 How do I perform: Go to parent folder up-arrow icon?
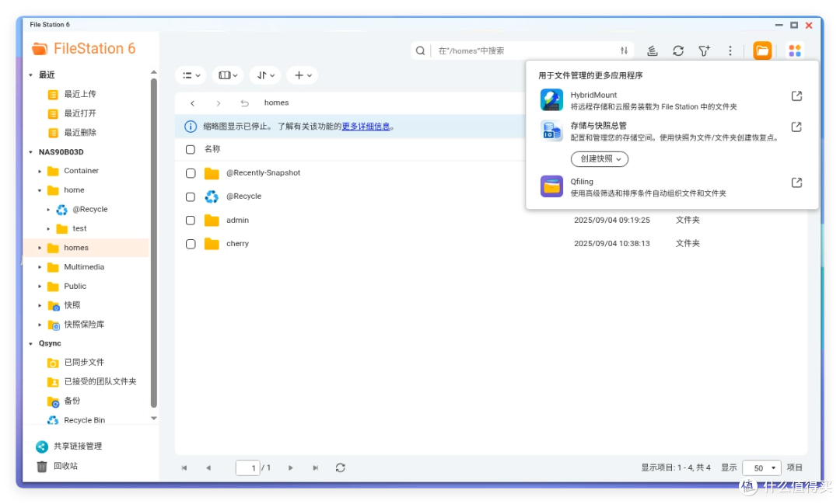pyautogui.click(x=244, y=103)
